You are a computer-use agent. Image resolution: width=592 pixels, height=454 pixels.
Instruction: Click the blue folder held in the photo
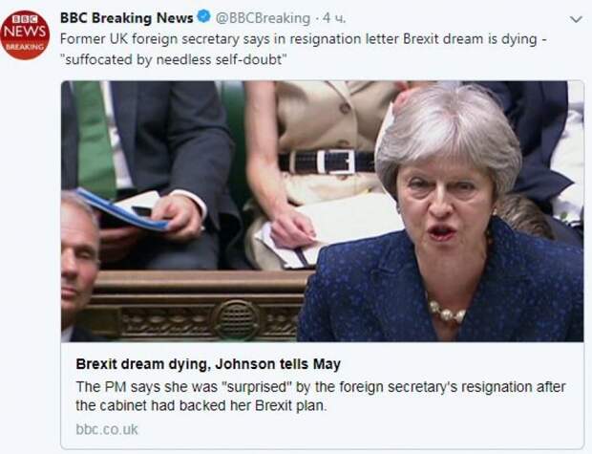(x=121, y=209)
